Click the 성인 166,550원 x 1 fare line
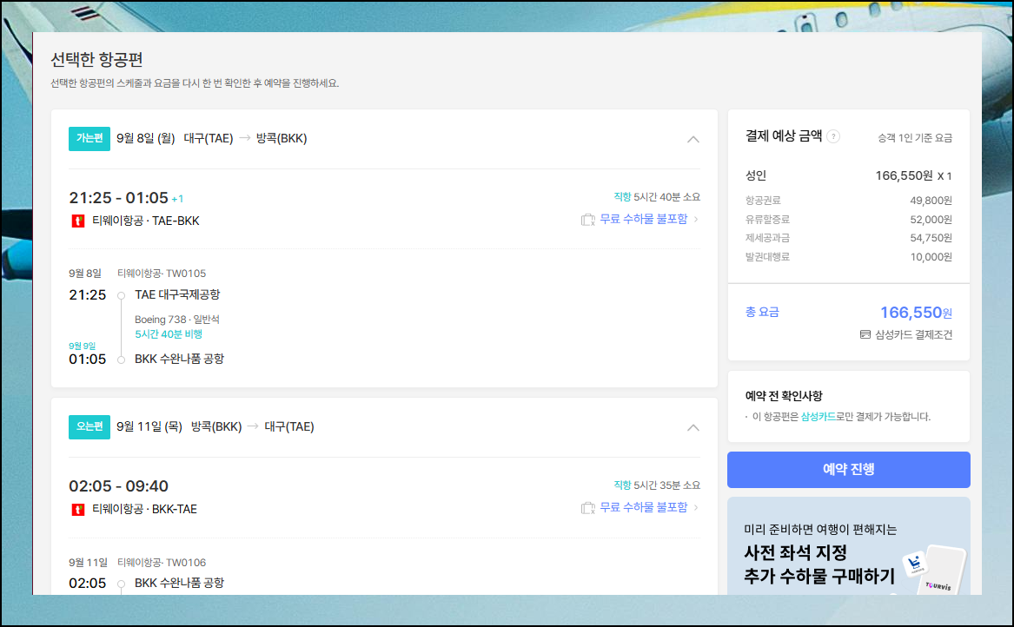The height and width of the screenshot is (627, 1014). (848, 175)
